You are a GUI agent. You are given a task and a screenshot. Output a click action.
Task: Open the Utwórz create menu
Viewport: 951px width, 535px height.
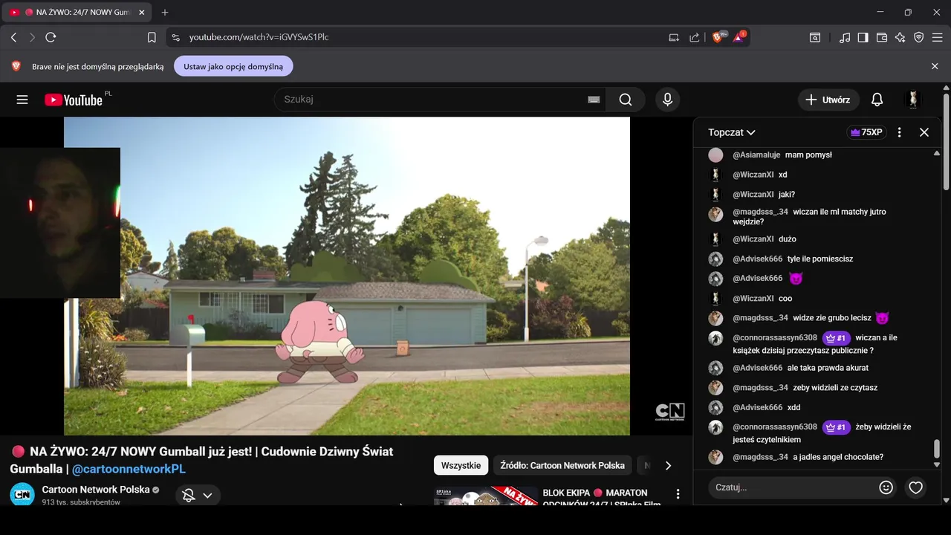(829, 100)
